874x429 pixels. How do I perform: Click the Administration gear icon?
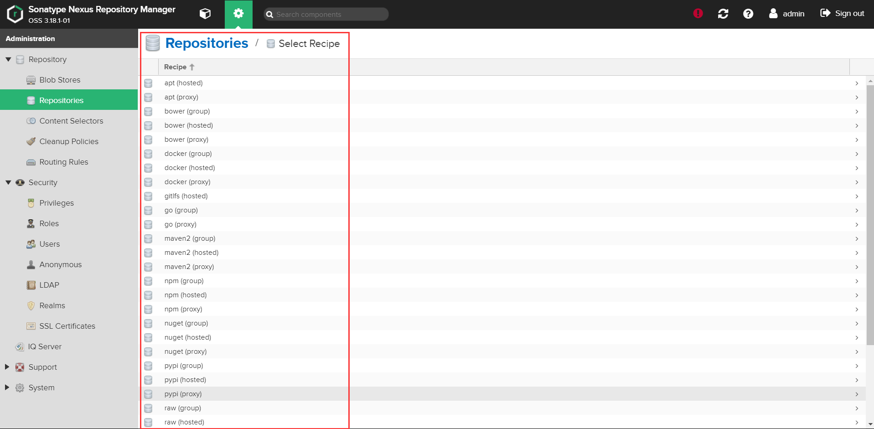tap(238, 14)
